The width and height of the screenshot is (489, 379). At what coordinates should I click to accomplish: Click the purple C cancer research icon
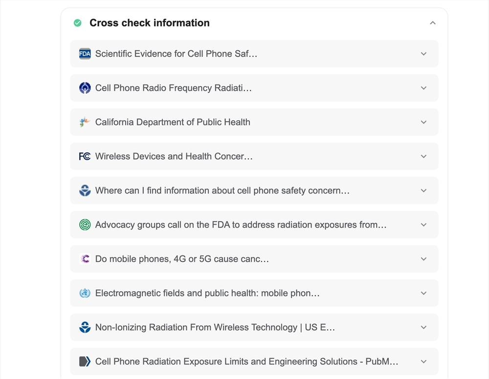[85, 259]
